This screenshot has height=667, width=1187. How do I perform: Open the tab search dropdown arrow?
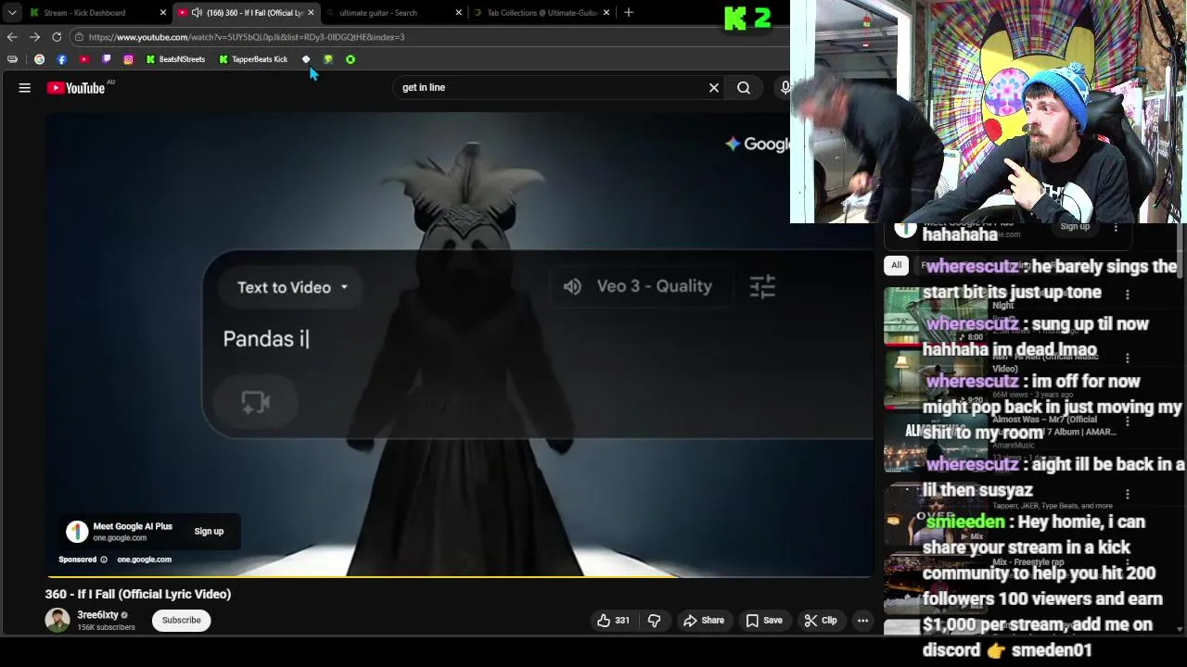coord(12,13)
